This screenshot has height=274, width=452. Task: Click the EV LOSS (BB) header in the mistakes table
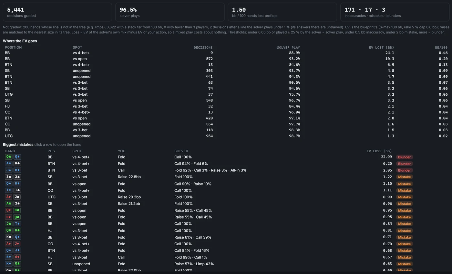point(379,151)
